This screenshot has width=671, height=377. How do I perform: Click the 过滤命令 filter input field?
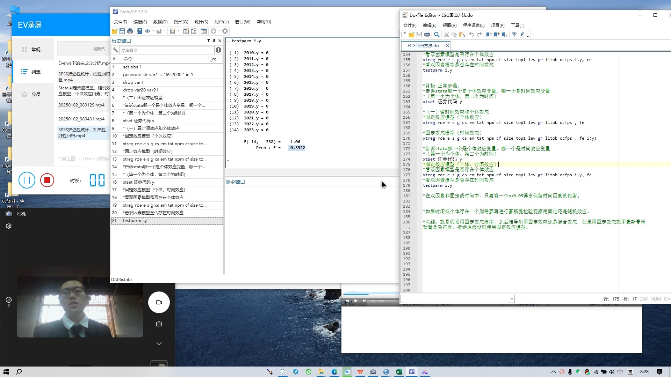[166, 50]
